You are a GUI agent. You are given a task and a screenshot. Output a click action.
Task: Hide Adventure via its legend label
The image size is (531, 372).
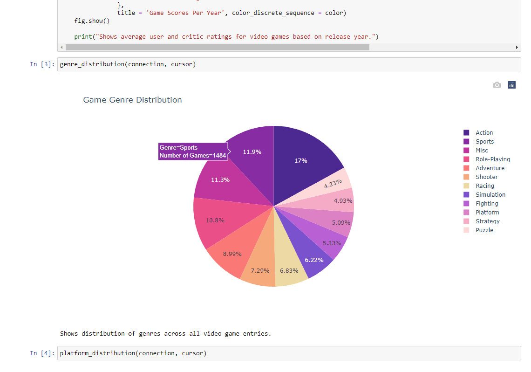pos(490,168)
